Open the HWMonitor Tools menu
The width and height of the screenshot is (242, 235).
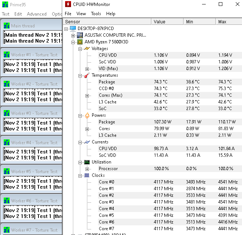point(96,14)
